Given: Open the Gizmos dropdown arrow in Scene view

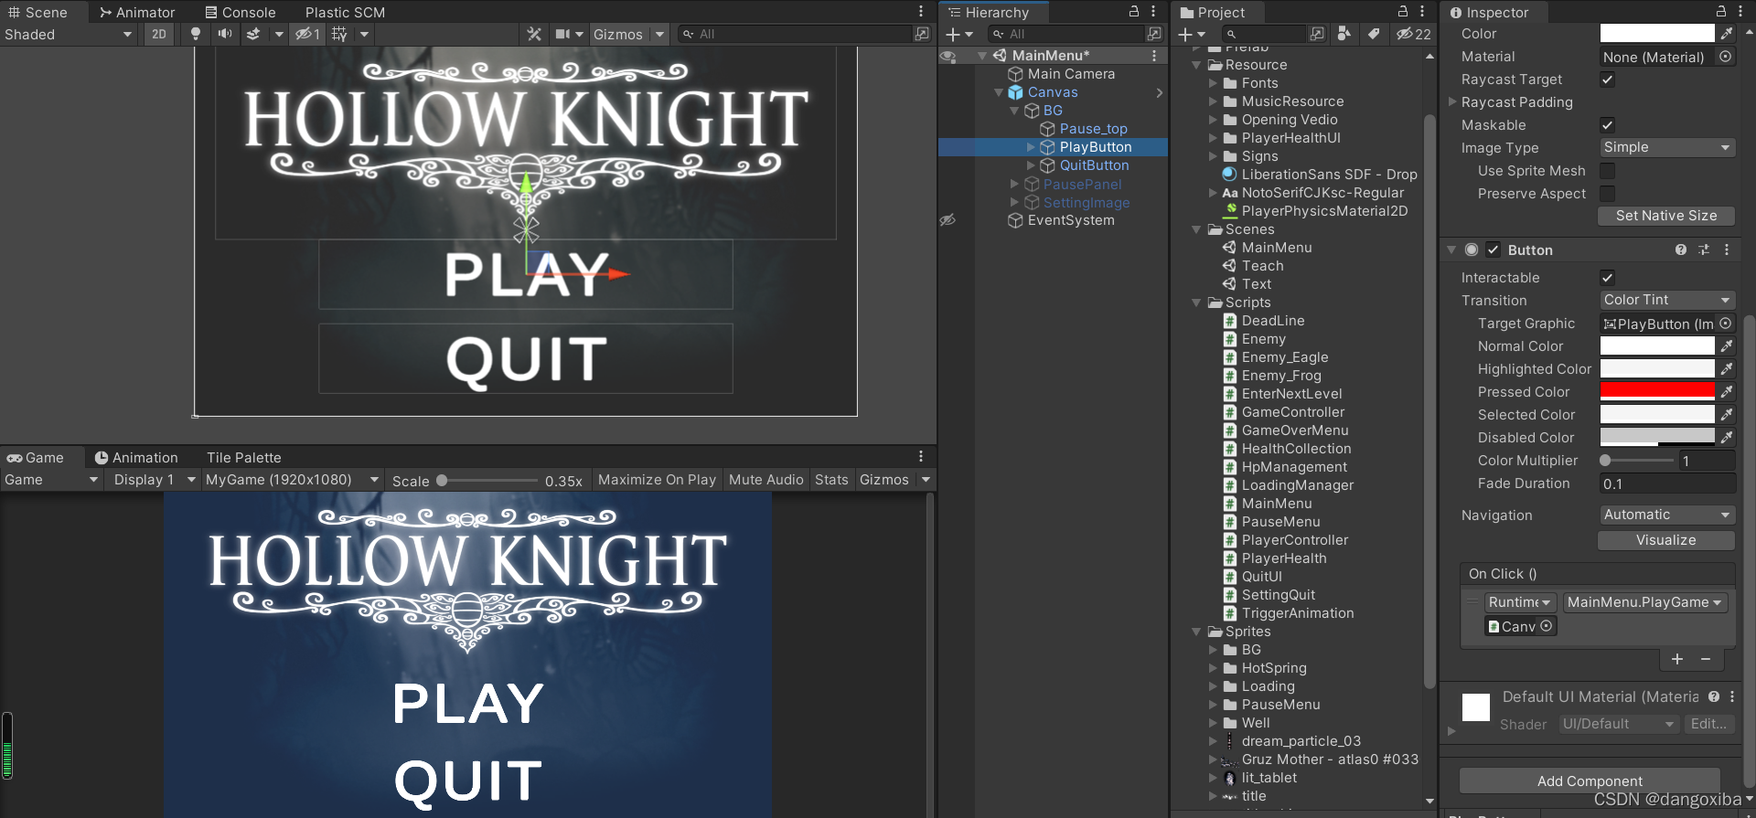Looking at the screenshot, I should (659, 34).
